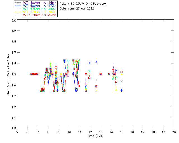Image resolution: width=179 pixels, height=143 pixels.
Task: Click the AOT 675nm legend entry
Action: click(x=36, y=9)
